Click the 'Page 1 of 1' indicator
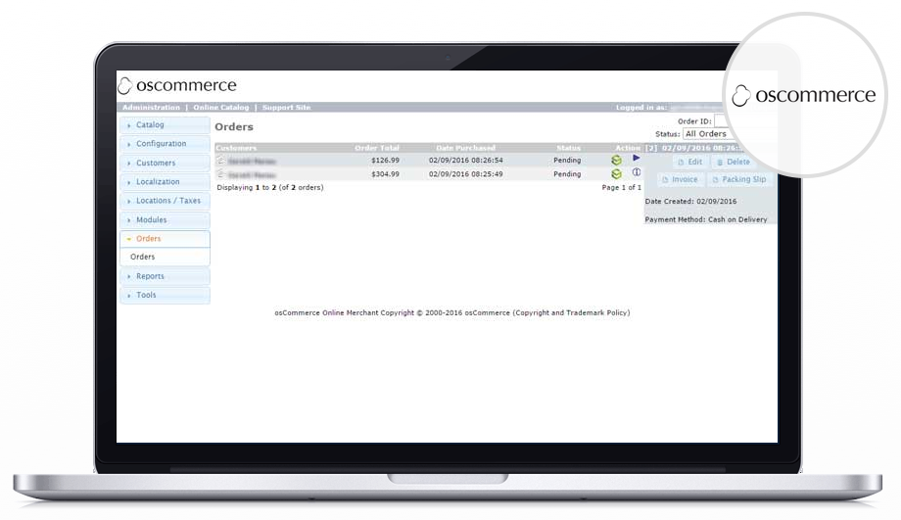This screenshot has width=901, height=520. click(621, 187)
